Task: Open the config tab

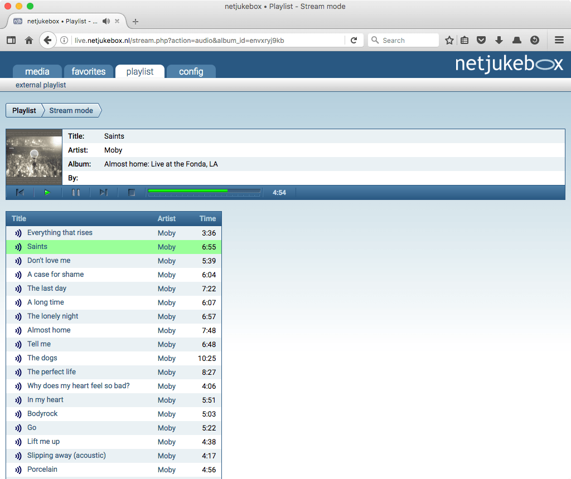Action: 191,71
